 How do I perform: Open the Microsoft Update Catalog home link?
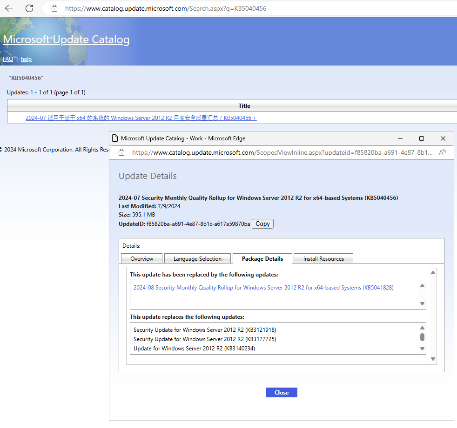pyautogui.click(x=66, y=40)
